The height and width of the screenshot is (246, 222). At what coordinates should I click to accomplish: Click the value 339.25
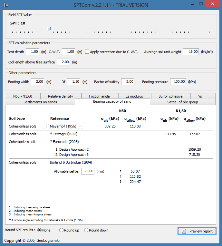click(110, 126)
